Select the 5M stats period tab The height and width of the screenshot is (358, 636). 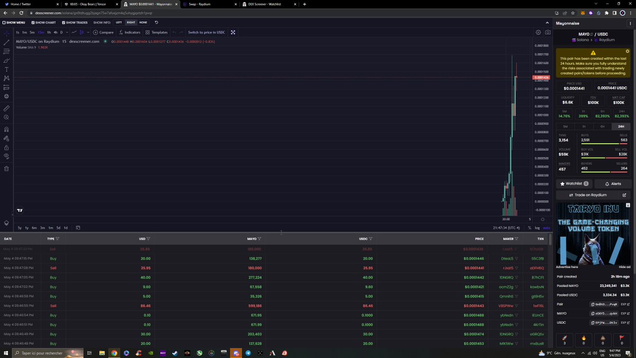566,126
